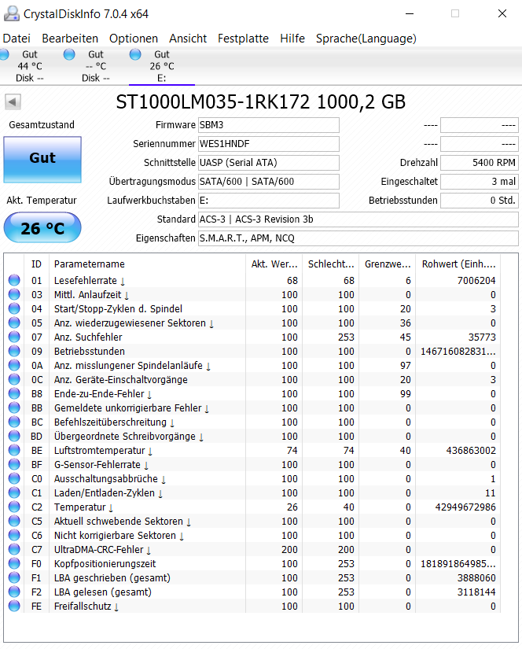
Task: Click the Übertragungsmodus field SATA/600
Action: [269, 182]
